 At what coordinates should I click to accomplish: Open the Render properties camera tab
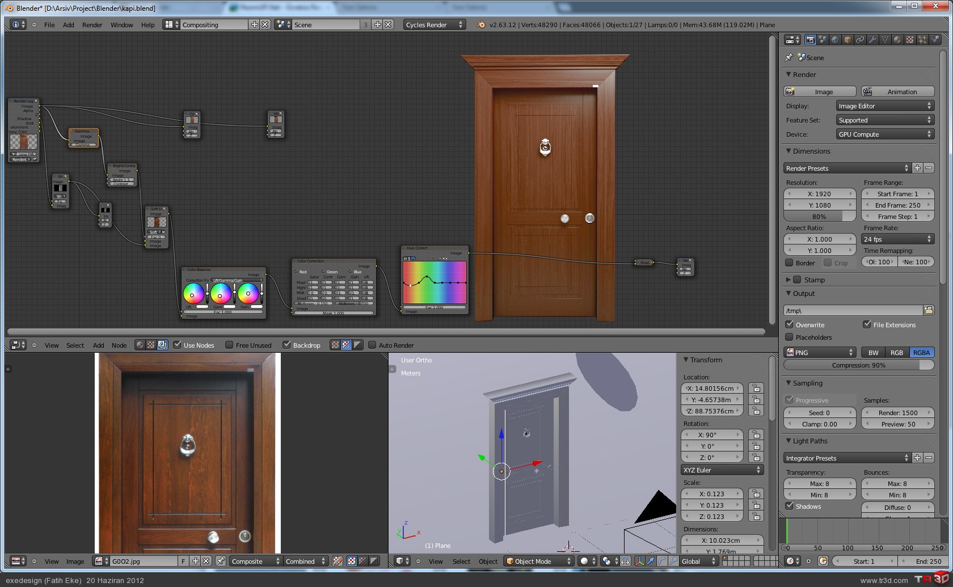[x=810, y=40]
